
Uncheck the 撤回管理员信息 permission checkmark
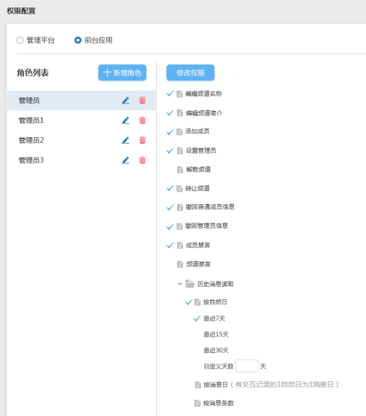click(x=170, y=227)
